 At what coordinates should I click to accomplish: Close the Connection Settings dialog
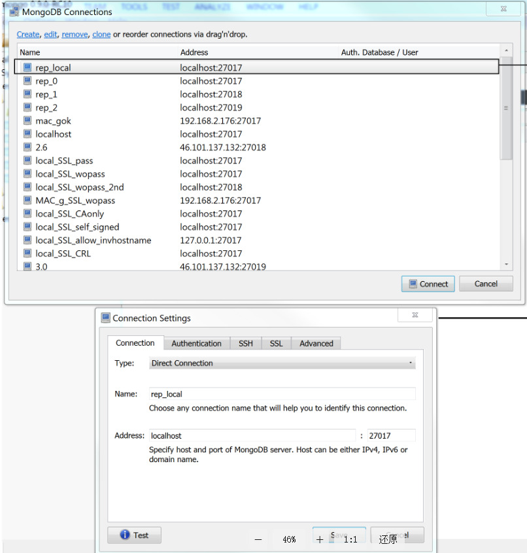coord(415,314)
